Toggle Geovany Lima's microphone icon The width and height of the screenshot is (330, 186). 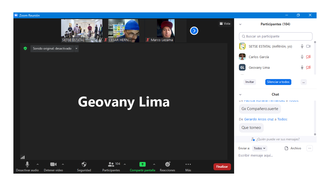point(302,67)
